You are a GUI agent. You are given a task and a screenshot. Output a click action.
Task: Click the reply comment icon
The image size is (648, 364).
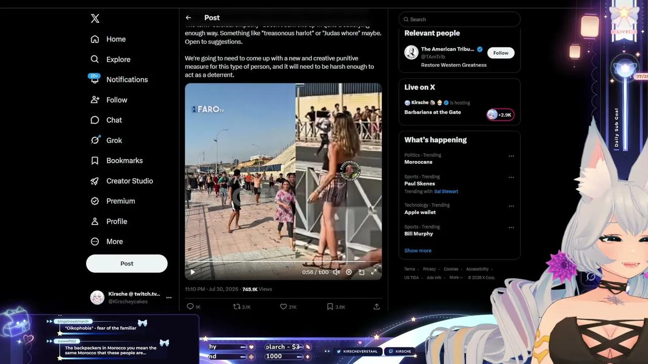click(190, 306)
